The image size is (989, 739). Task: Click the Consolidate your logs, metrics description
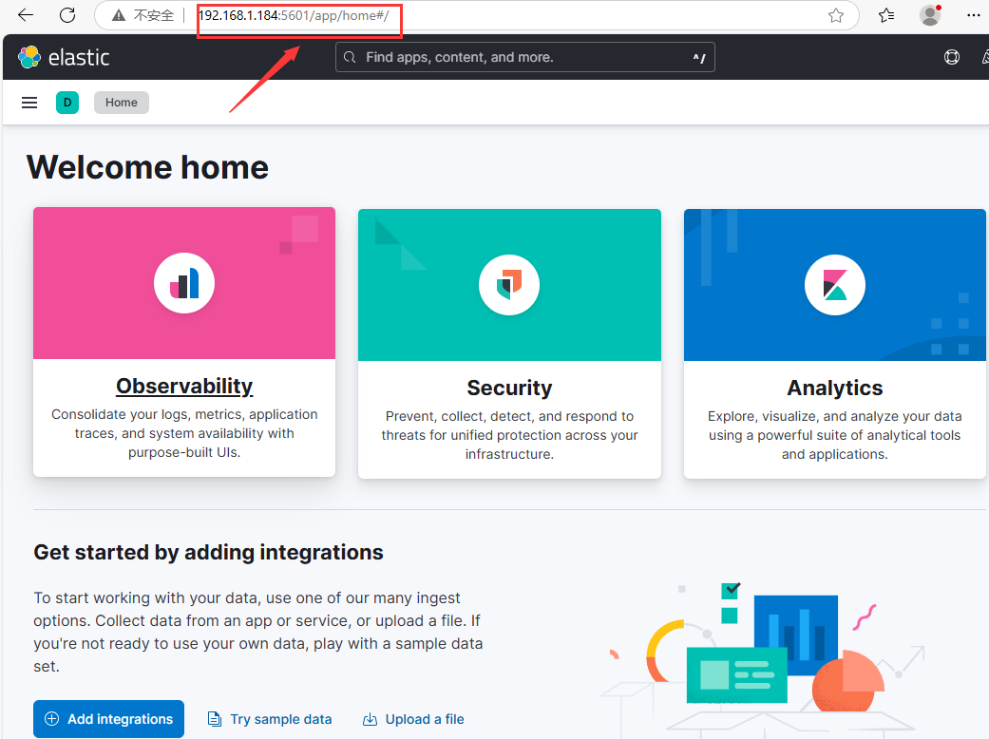184,433
